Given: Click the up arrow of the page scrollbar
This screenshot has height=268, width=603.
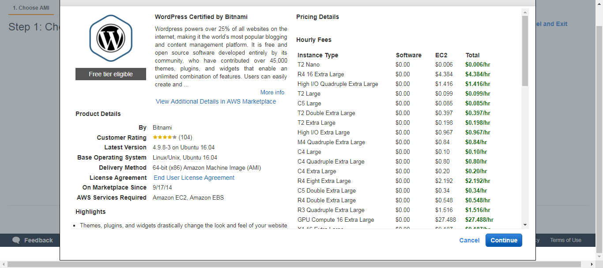Looking at the screenshot, I should [599, 3].
